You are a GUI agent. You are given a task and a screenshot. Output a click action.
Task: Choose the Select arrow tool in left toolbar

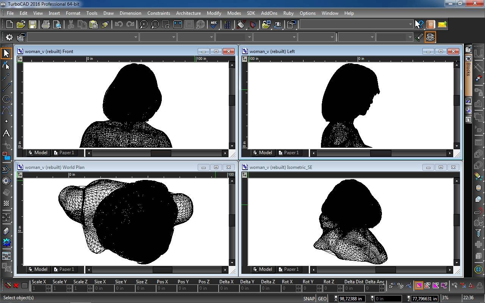[x=6, y=53]
